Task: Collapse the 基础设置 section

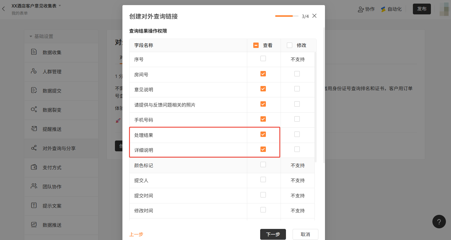Action: tap(31, 36)
